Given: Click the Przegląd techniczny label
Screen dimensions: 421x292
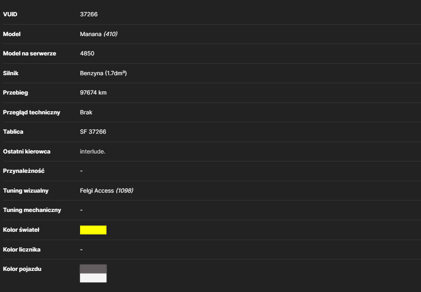Looking at the screenshot, I should tap(31, 113).
